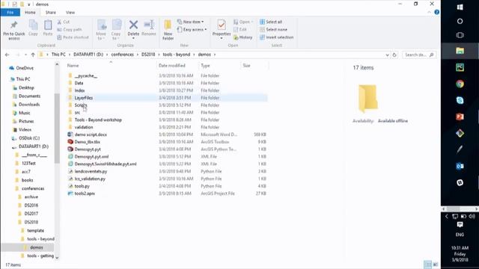
Task: Click the Paste ribbon icon
Action: click(x=48, y=25)
